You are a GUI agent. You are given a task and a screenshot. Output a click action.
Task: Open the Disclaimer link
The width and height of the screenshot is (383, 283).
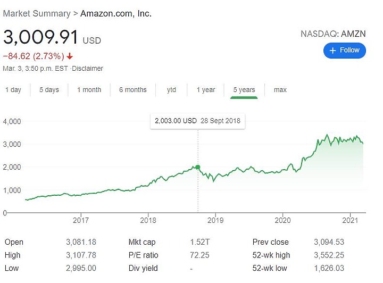[x=87, y=69]
